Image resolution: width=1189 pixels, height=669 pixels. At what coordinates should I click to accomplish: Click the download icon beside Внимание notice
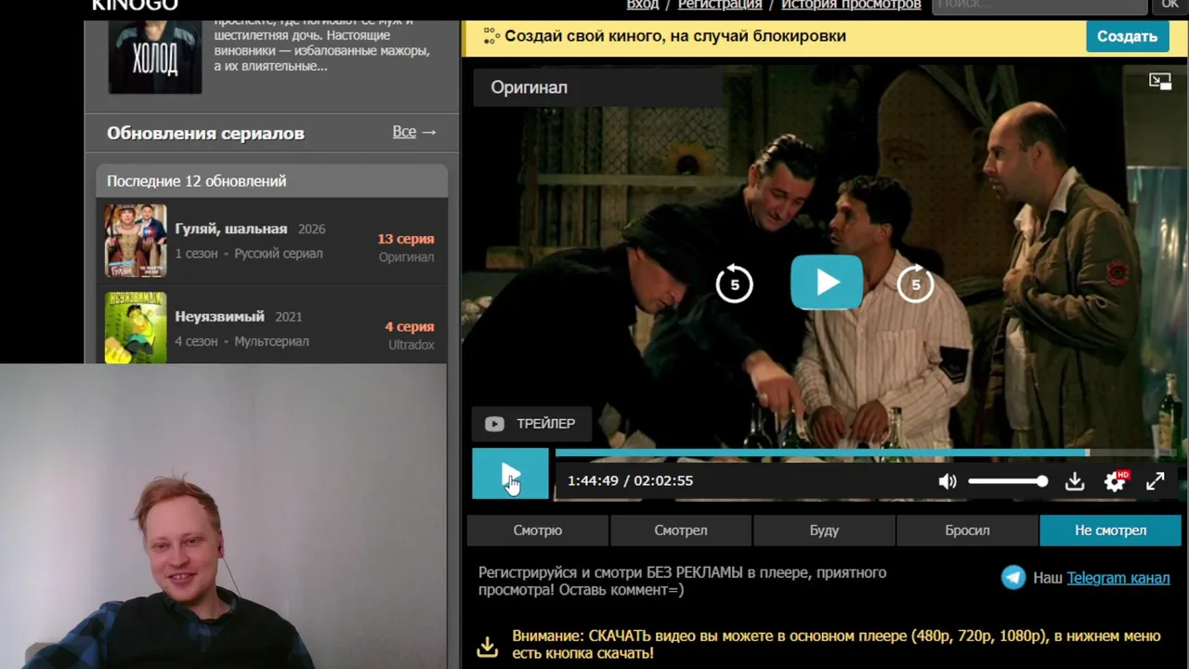tap(488, 646)
